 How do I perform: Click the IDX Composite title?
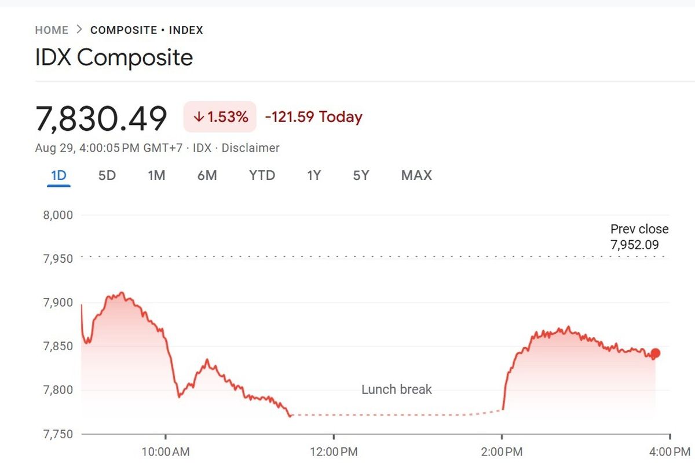pyautogui.click(x=114, y=58)
